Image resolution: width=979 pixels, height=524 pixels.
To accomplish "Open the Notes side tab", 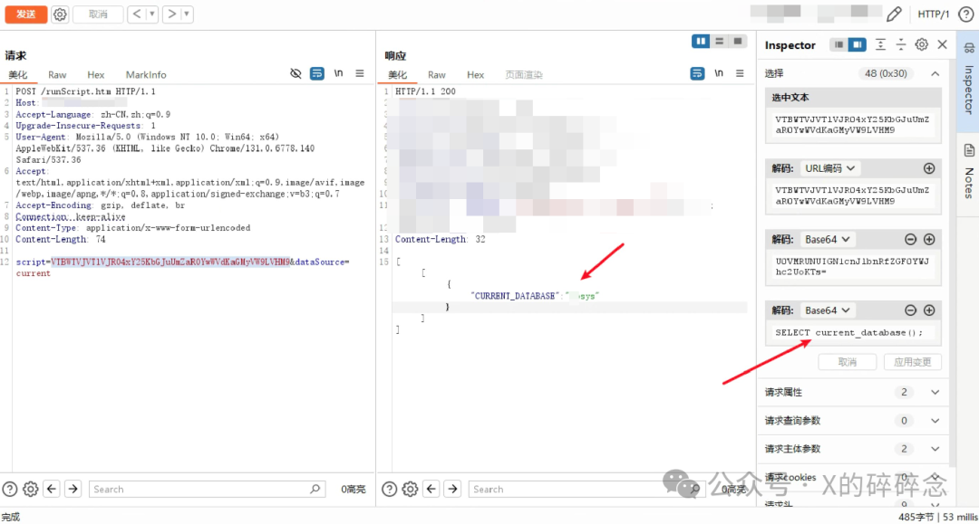I will [x=968, y=175].
